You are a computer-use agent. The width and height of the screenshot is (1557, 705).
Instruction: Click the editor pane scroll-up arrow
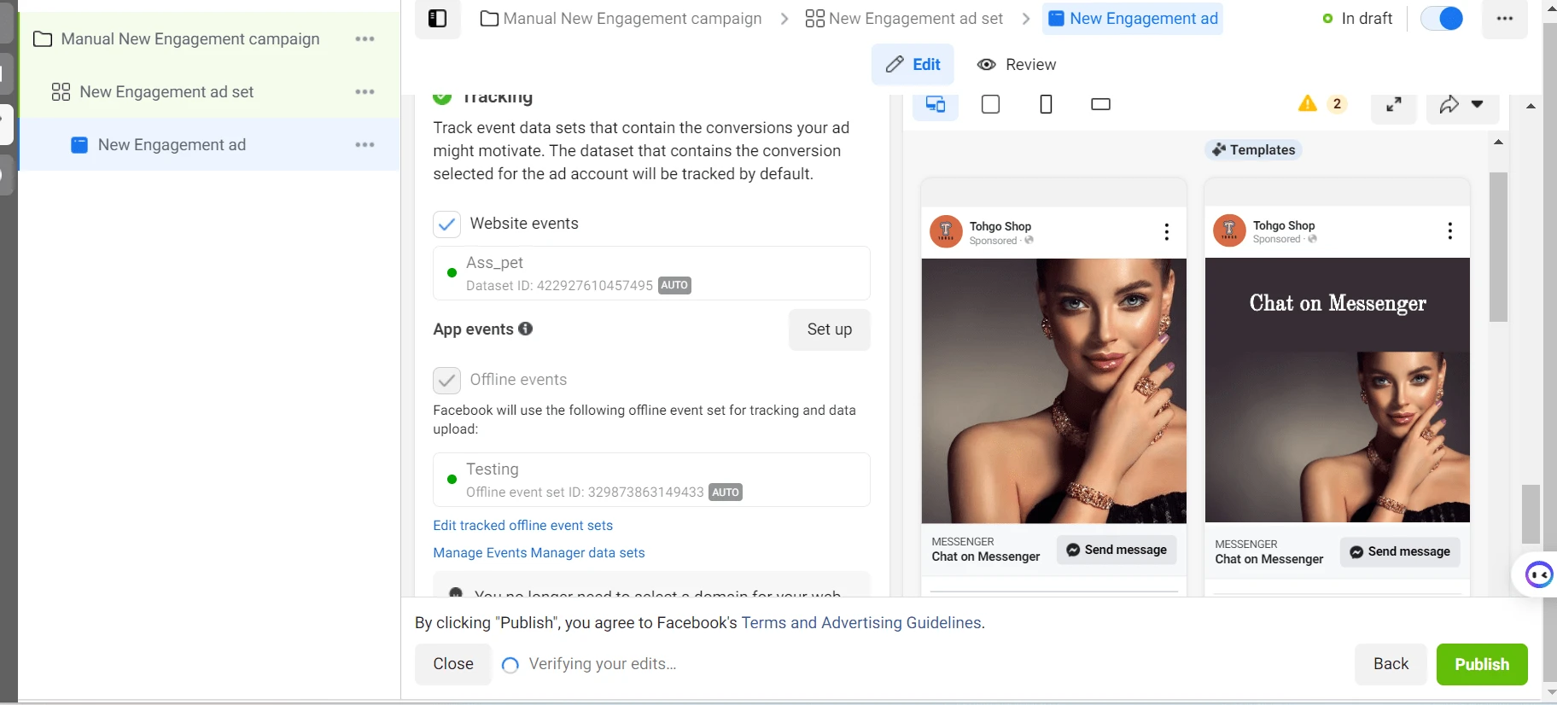[1531, 106]
